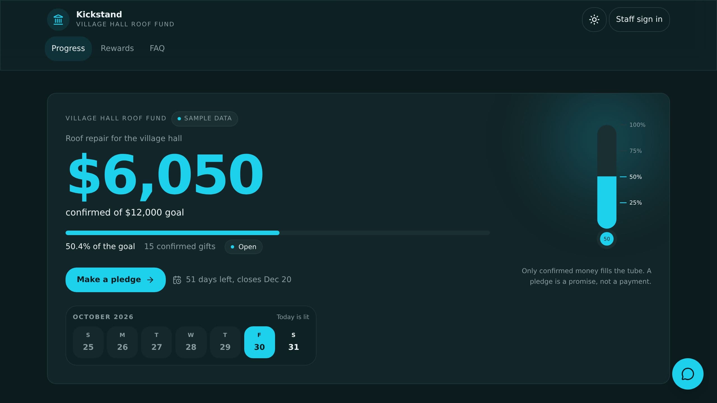Click the thermometer bulb showing 50

[607, 239]
